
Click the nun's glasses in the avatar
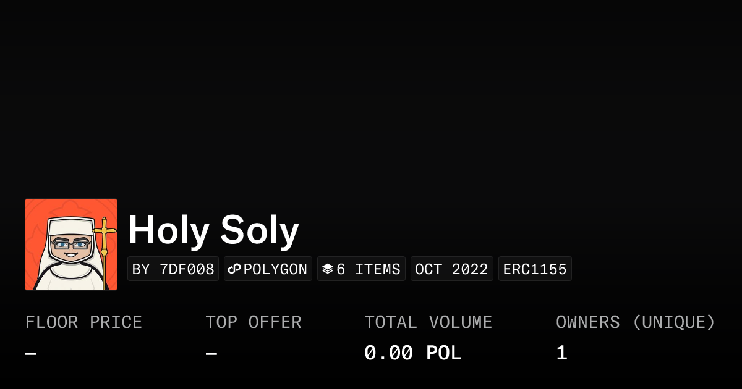[70, 245]
